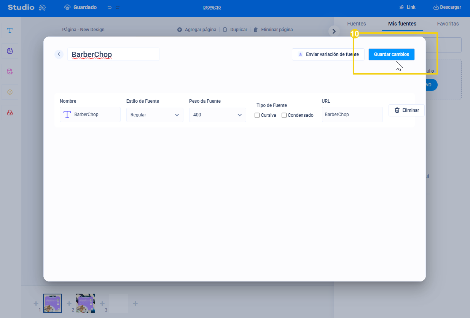The width and height of the screenshot is (470, 318).
Task: Enable the Condensado checkbox
Action: tap(284, 115)
